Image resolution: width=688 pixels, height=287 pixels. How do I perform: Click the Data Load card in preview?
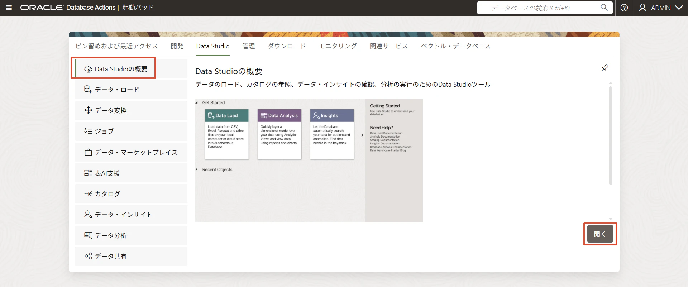[227, 134]
